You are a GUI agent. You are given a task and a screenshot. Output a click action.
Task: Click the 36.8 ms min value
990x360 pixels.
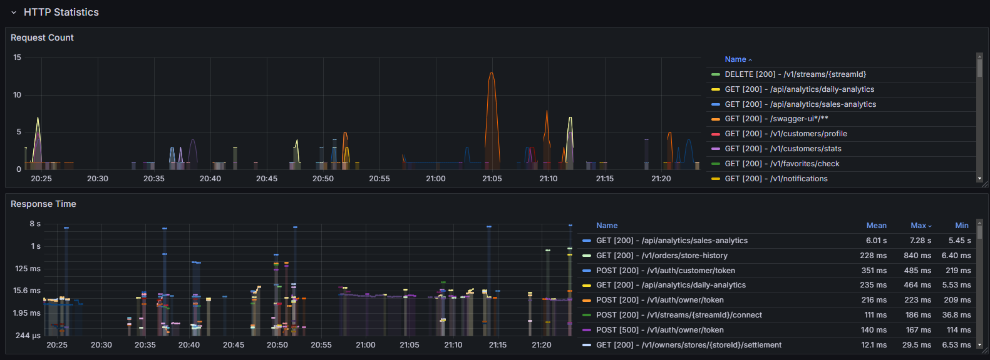click(x=957, y=315)
